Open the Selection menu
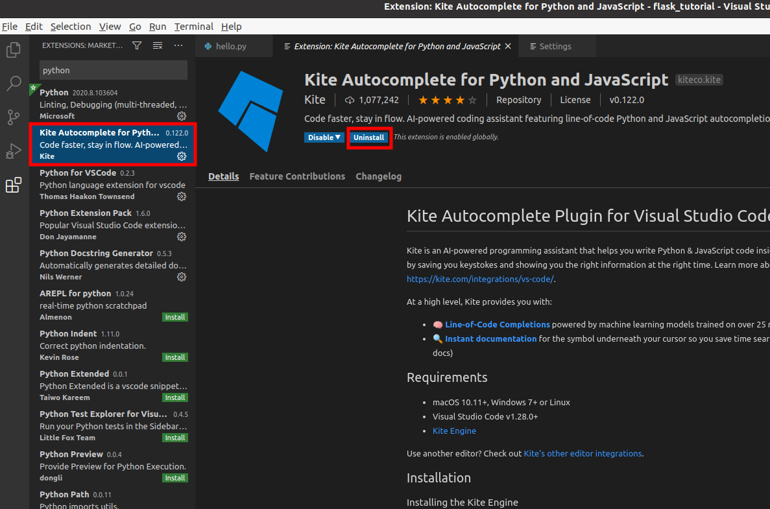This screenshot has width=770, height=509. (71, 27)
